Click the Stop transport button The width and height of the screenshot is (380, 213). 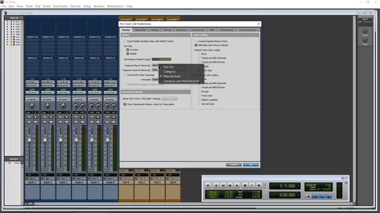(245, 185)
